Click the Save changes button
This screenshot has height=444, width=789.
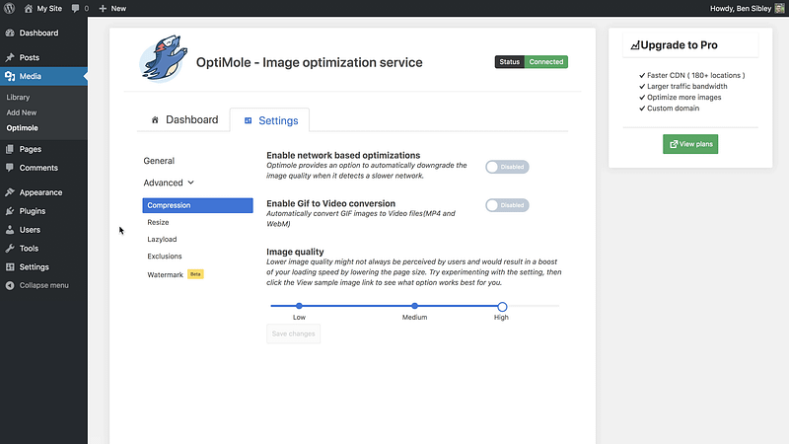coord(293,333)
